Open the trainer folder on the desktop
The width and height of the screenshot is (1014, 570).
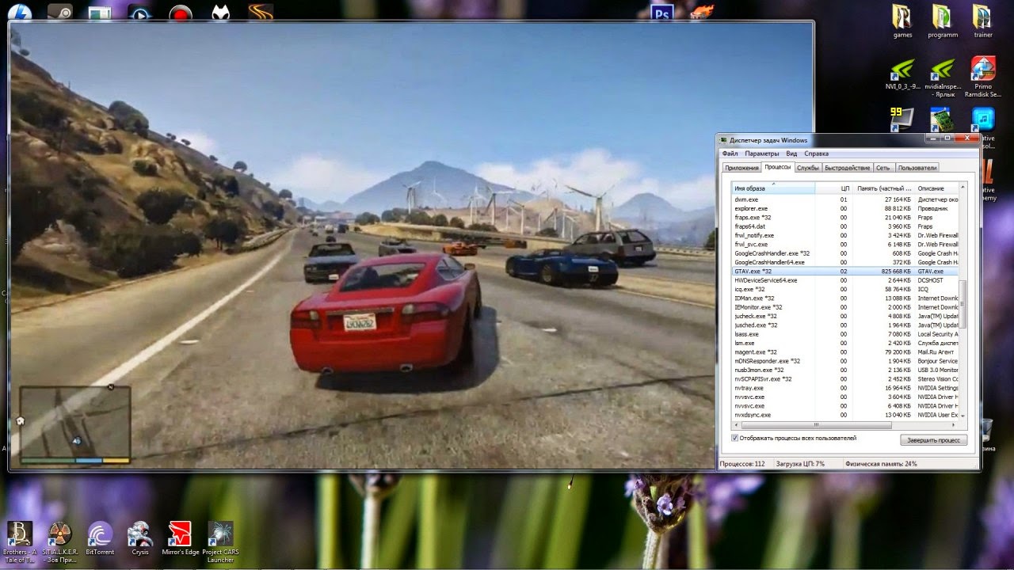click(983, 21)
